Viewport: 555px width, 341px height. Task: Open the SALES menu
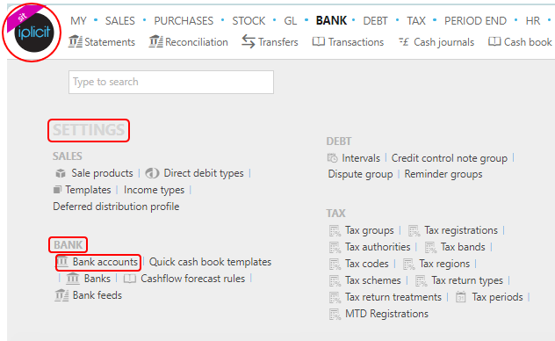(x=120, y=21)
